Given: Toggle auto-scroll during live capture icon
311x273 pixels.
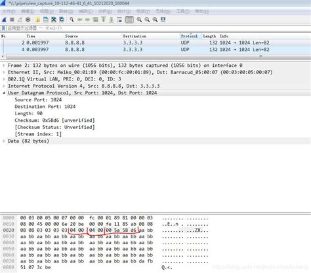Looking at the screenshot, I should [119, 20].
